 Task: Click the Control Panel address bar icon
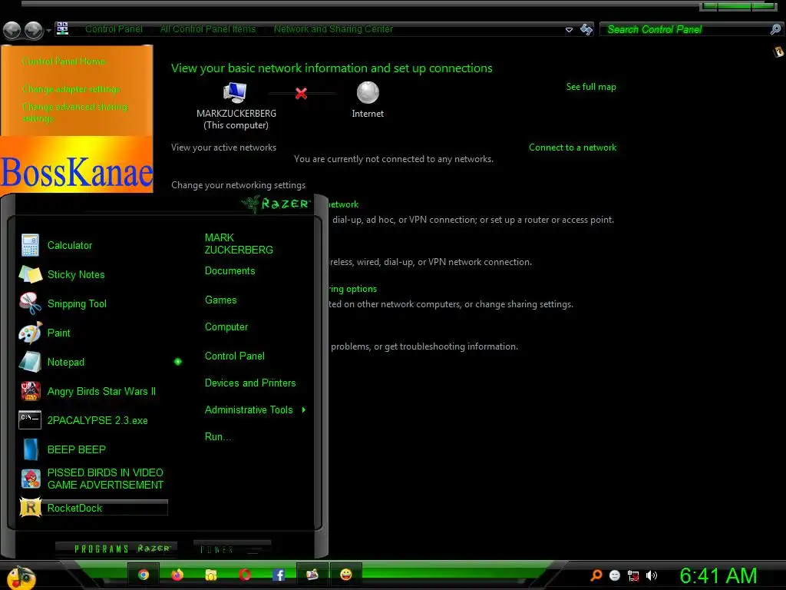[x=62, y=28]
